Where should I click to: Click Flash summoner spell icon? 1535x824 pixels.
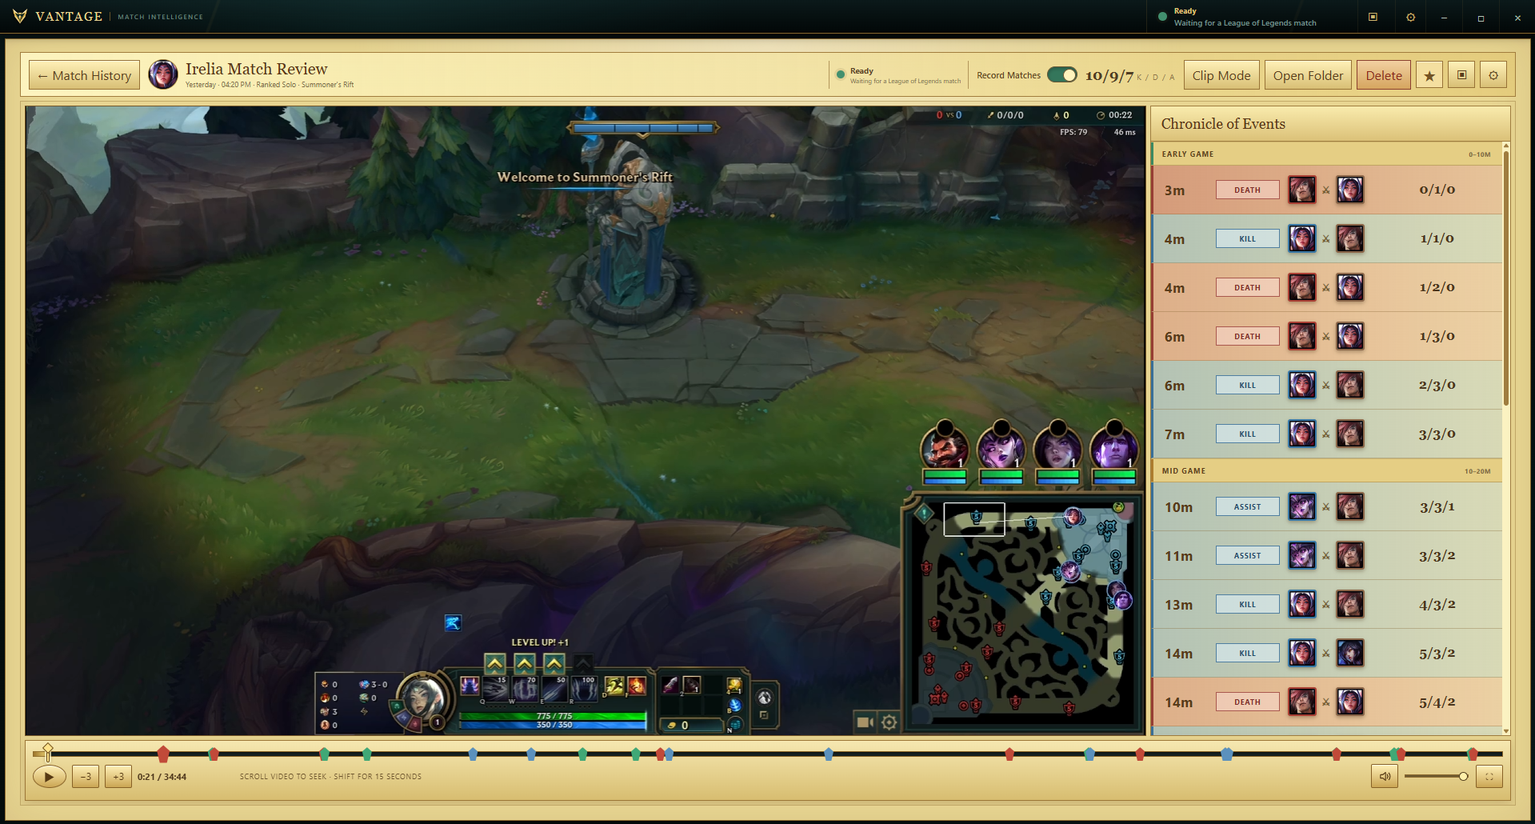[614, 686]
